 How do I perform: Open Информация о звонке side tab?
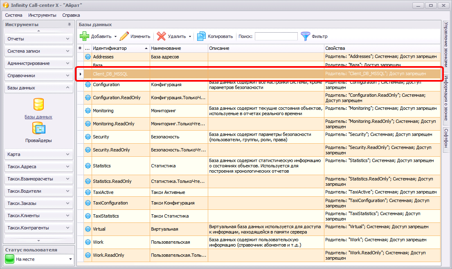446,98
